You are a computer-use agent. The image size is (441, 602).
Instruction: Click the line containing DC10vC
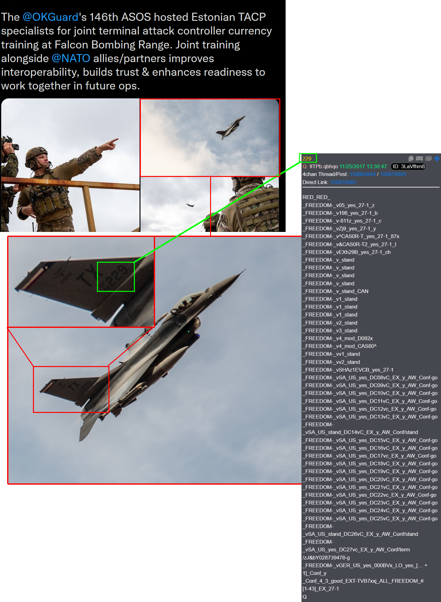coord(370,393)
